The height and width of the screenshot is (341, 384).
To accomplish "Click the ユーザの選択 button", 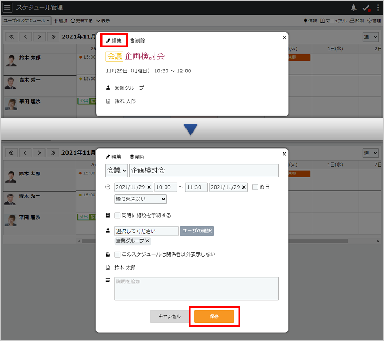I will pyautogui.click(x=197, y=231).
